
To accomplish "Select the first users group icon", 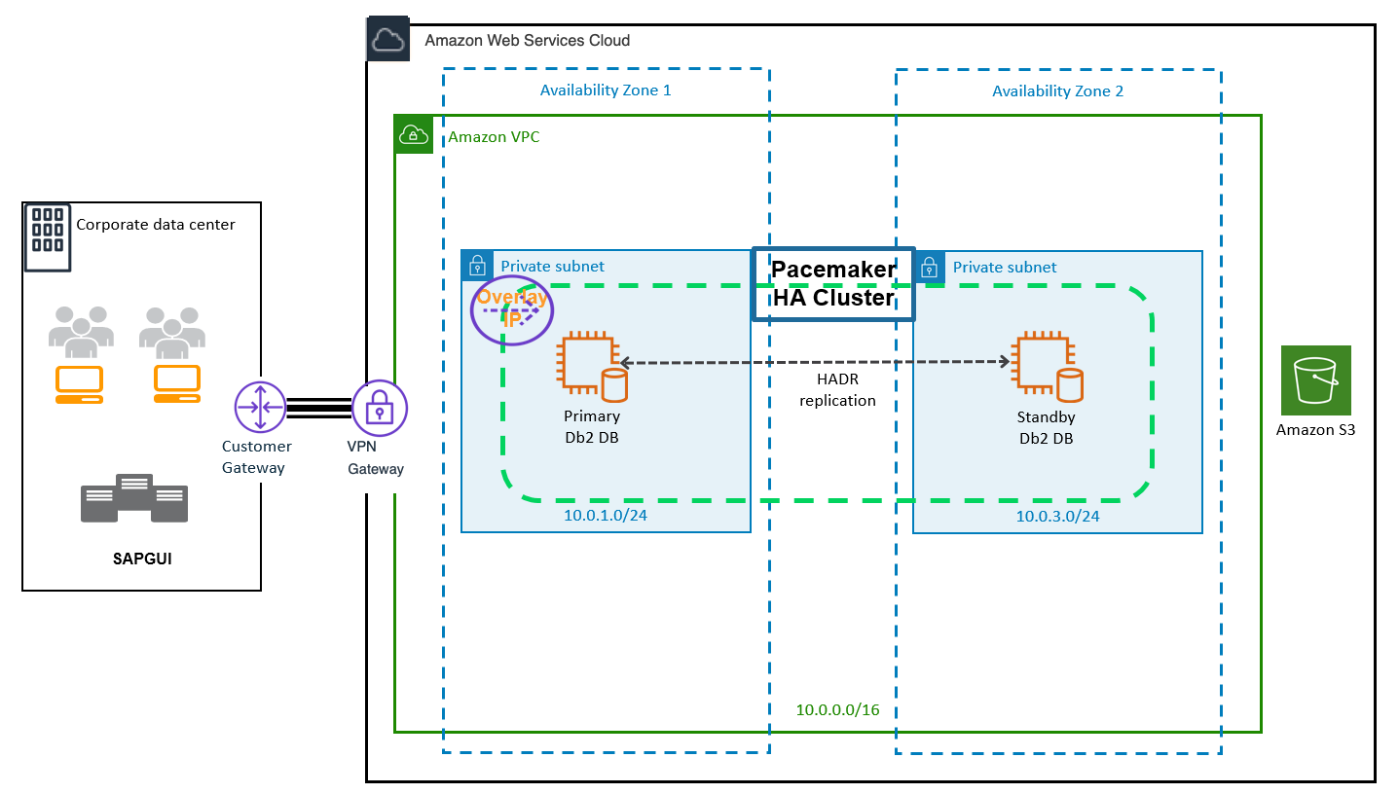I will point(81,327).
